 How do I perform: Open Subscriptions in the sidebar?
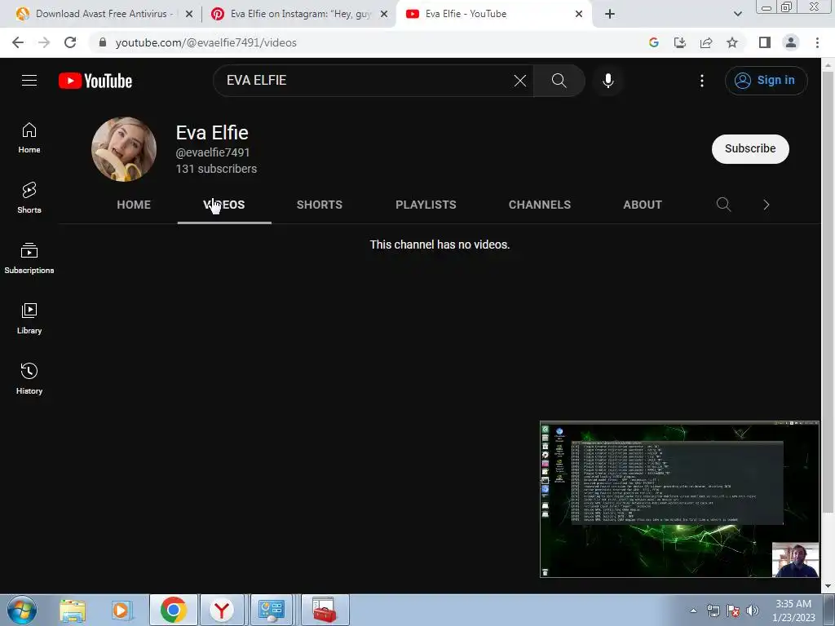coord(29,258)
